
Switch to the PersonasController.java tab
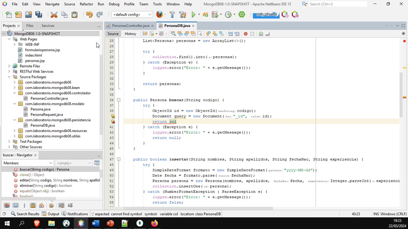tap(130, 26)
